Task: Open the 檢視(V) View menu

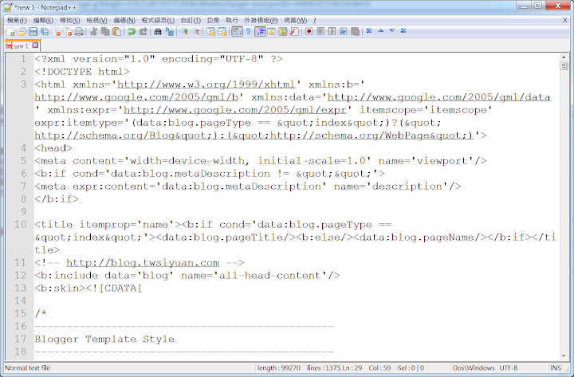Action: (97, 20)
